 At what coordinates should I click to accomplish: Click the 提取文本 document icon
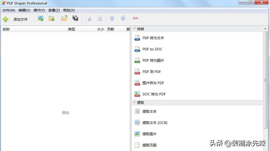click(137, 111)
